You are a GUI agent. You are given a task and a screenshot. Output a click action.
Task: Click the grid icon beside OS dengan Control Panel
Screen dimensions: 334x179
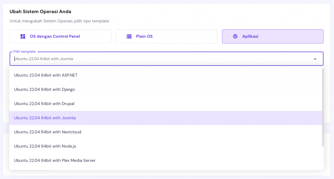pos(23,37)
